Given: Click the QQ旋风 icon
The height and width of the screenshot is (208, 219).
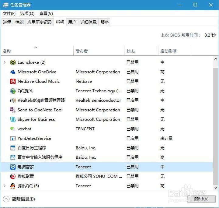Looking at the screenshot, I should [x=13, y=91].
